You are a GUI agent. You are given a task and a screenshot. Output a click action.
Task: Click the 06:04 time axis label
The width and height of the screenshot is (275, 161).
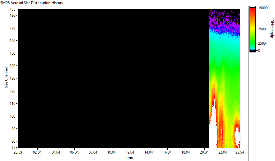click(74, 152)
